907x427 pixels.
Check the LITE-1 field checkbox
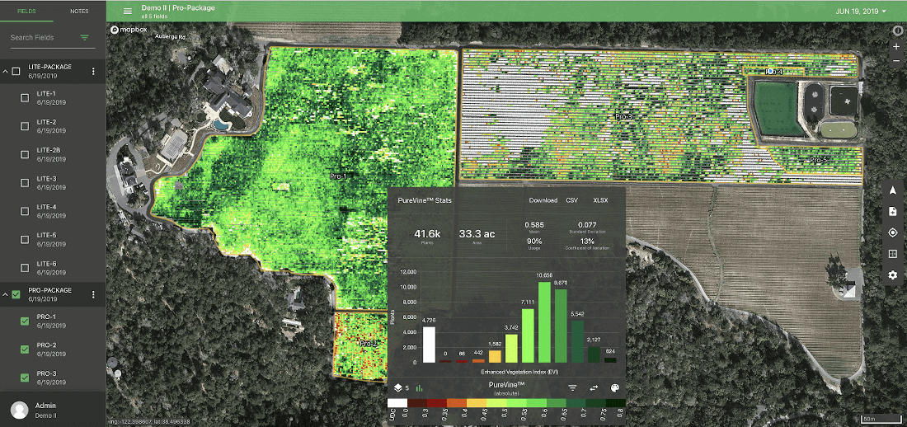[x=25, y=98]
